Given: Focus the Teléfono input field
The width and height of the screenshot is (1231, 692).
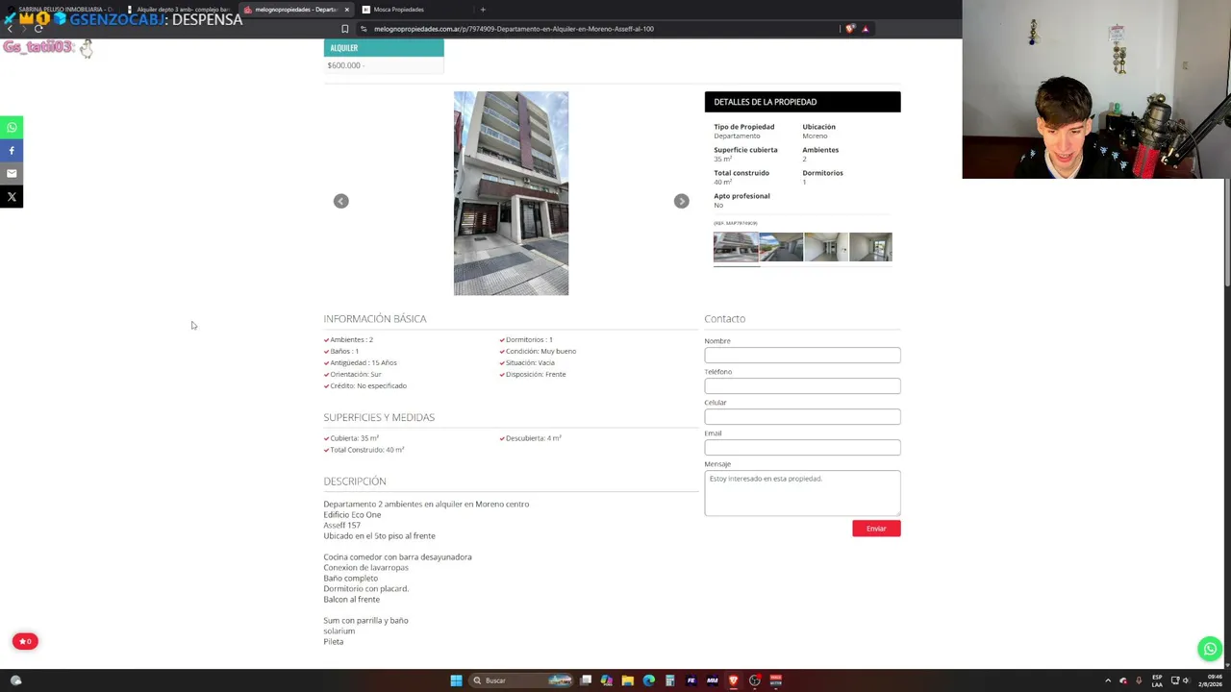Looking at the screenshot, I should pyautogui.click(x=802, y=386).
